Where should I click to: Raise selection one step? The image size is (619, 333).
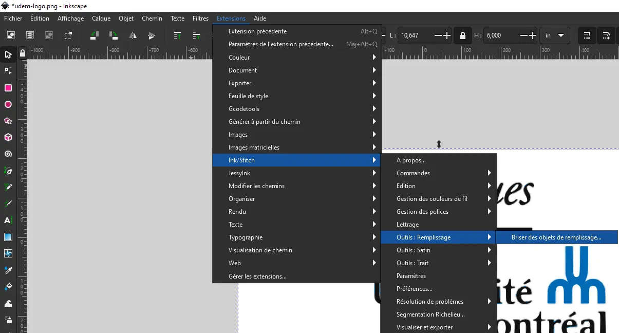pyautogui.click(x=196, y=35)
